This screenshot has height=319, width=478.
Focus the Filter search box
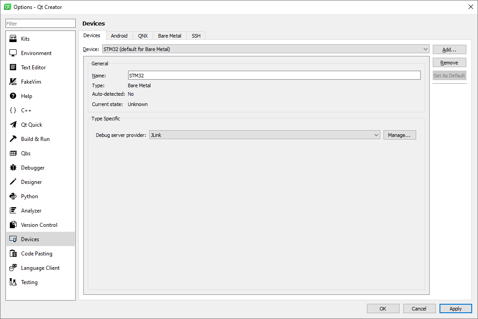40,24
